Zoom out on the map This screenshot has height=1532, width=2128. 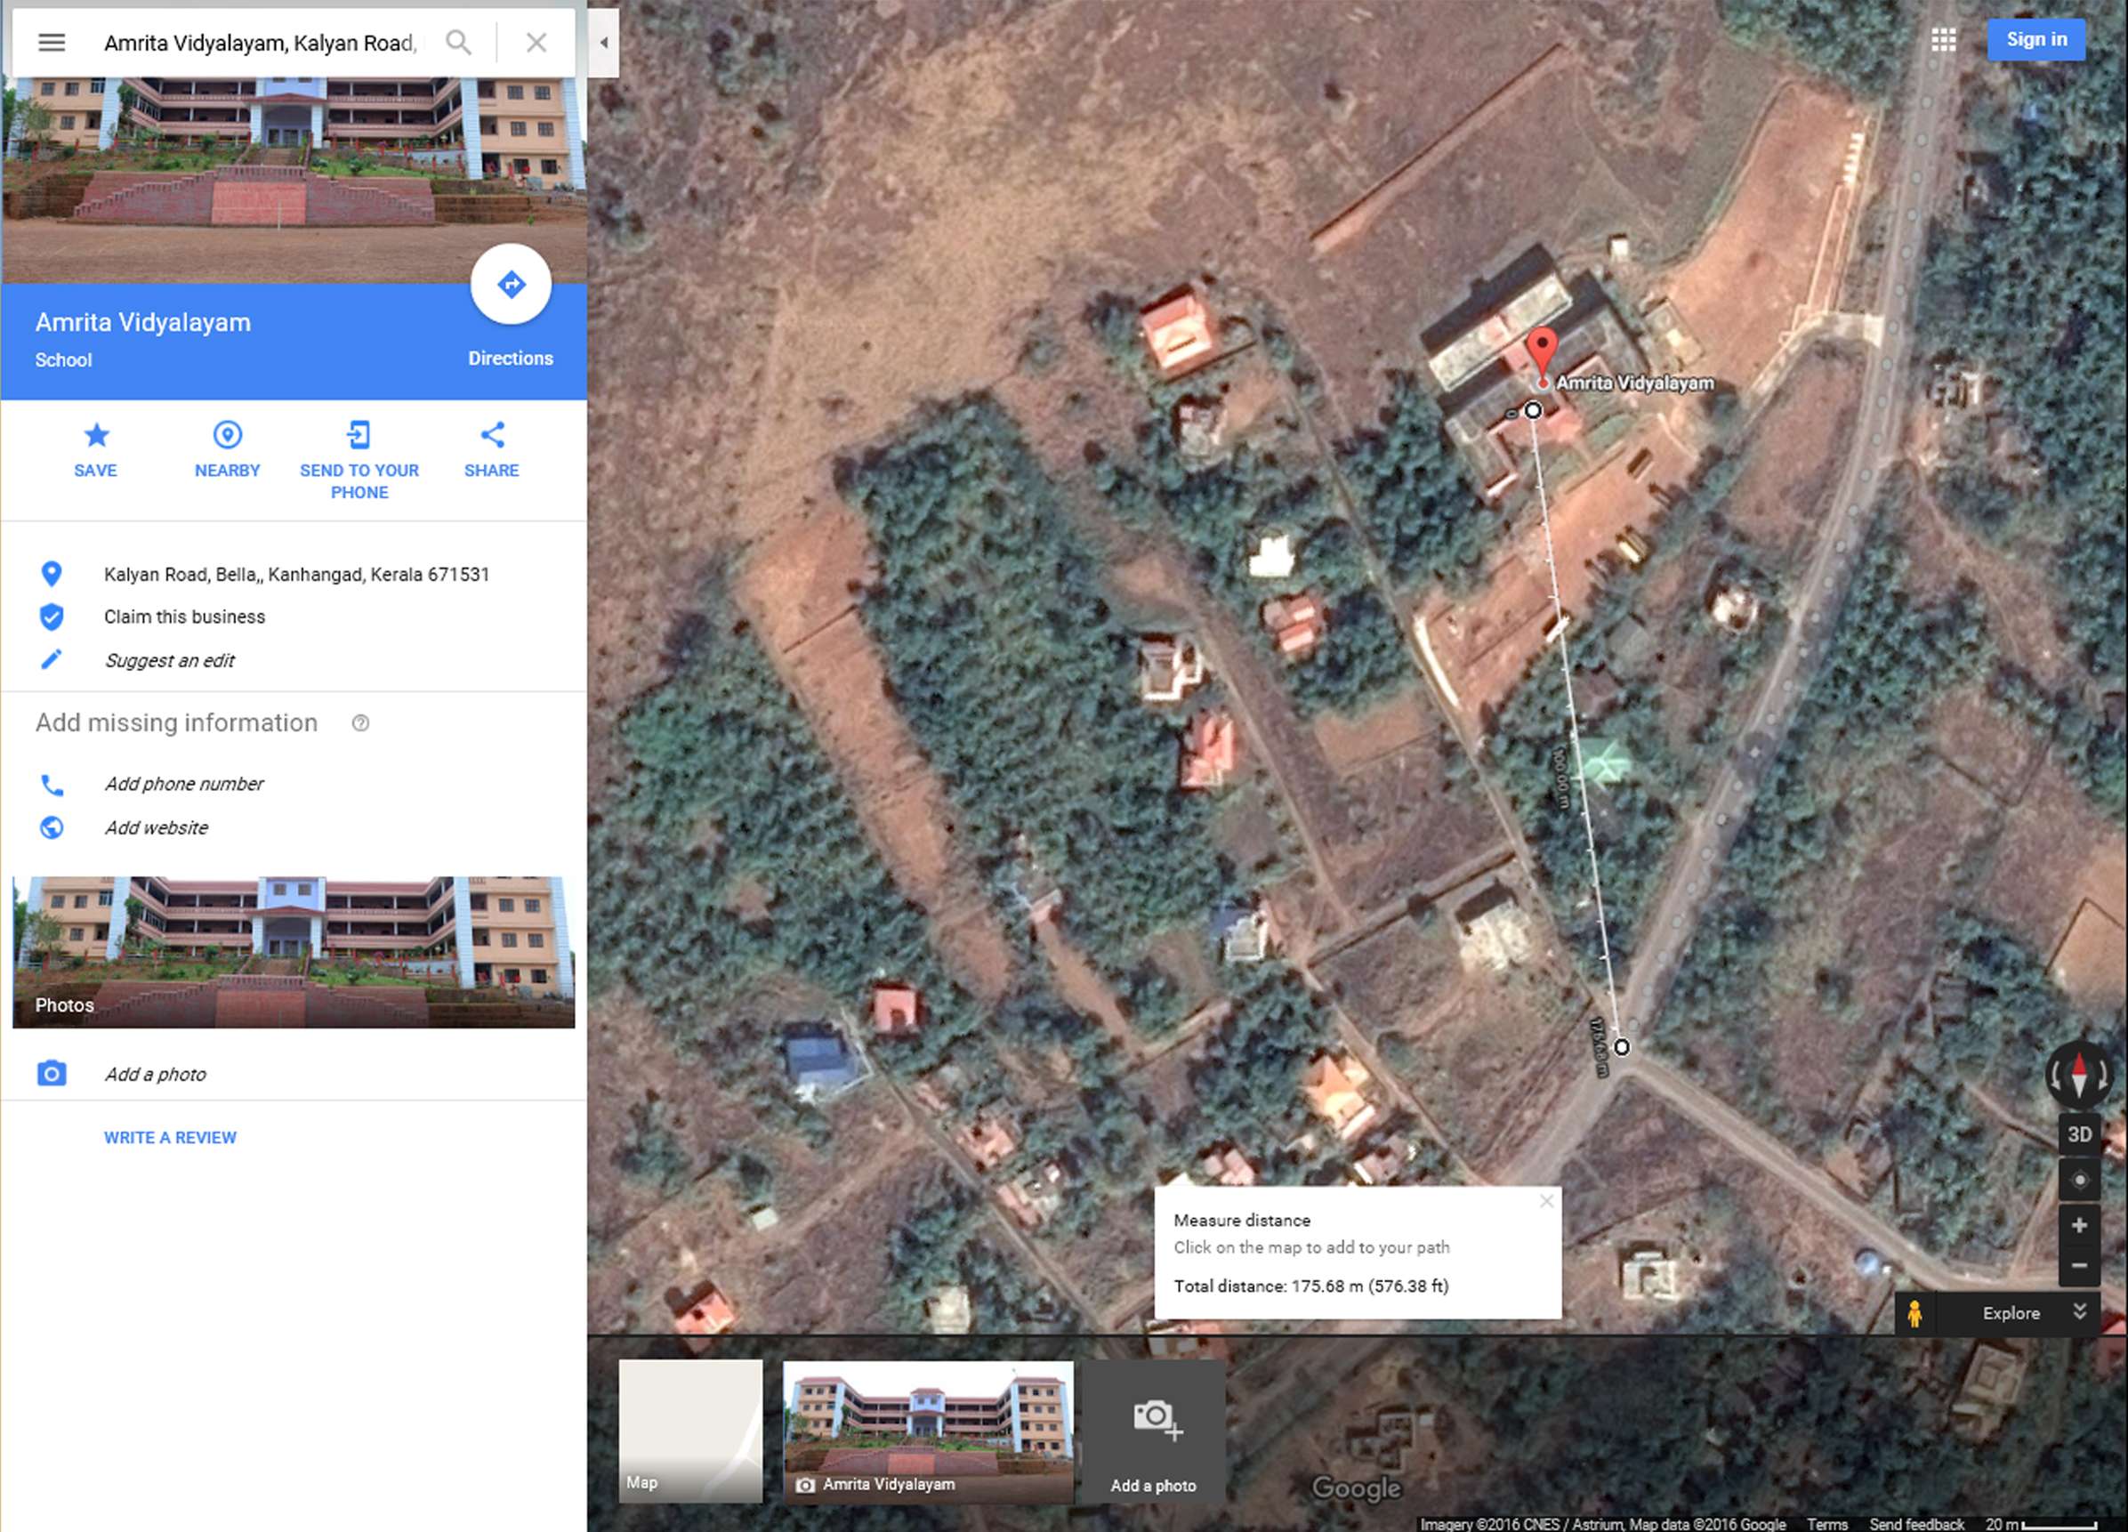(2079, 1266)
